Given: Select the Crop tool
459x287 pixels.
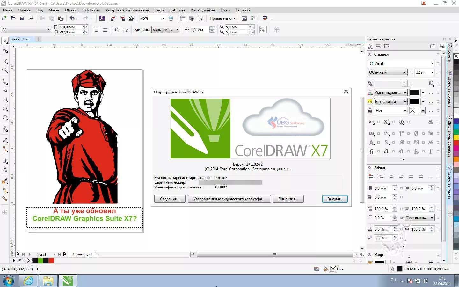Looking at the screenshot, I should point(5,61).
